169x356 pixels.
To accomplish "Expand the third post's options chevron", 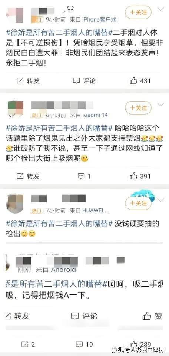I will tap(160, 200).
